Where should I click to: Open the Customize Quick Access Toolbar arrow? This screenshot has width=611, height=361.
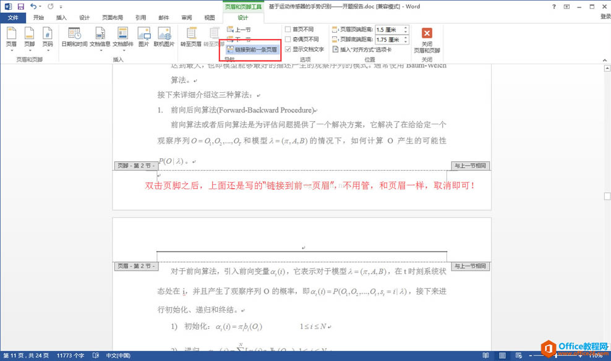click(61, 7)
